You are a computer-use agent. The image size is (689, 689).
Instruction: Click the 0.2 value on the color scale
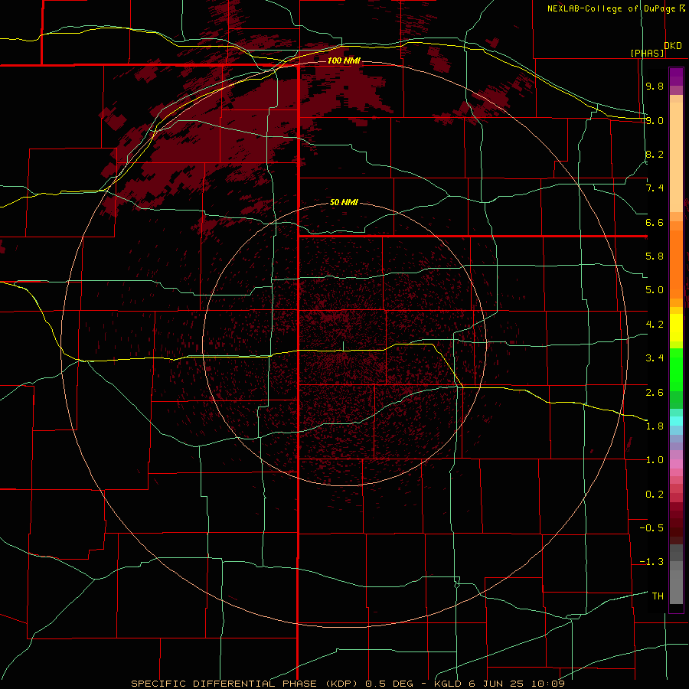tap(655, 495)
